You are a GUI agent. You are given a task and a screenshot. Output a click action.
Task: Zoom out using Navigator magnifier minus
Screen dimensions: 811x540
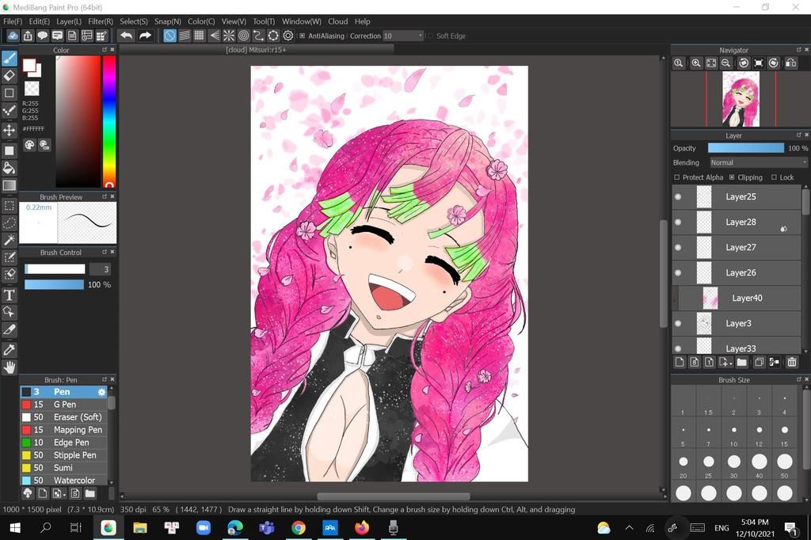coord(726,63)
